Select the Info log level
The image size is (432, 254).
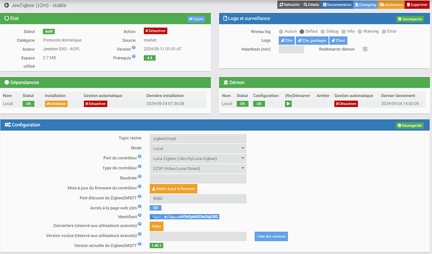pyautogui.click(x=344, y=32)
